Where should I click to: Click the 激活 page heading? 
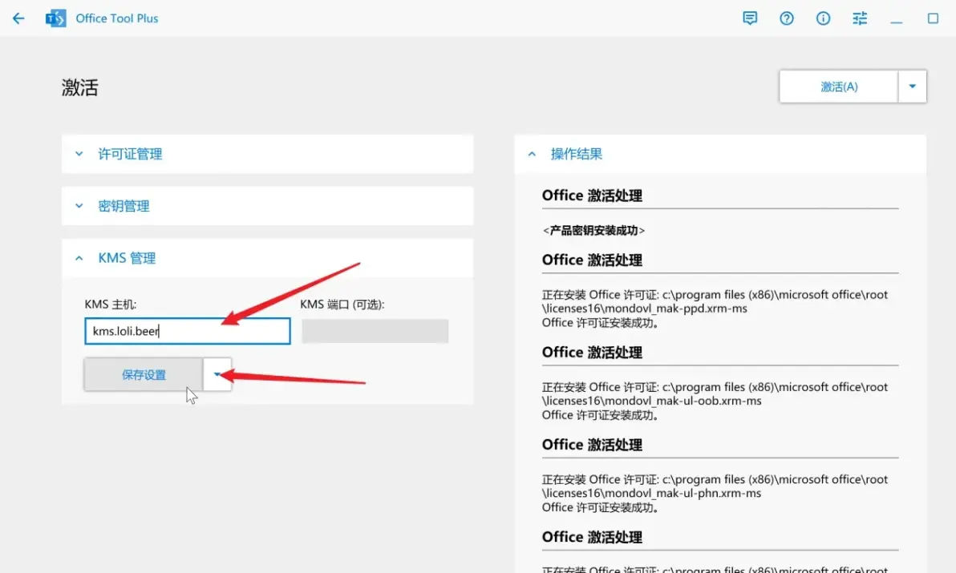coord(80,87)
